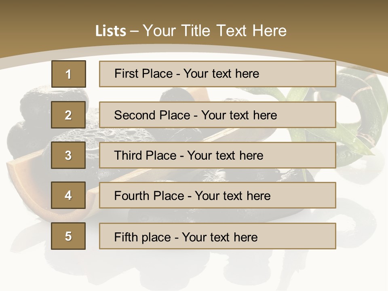Click the number 5 box

[68, 236]
